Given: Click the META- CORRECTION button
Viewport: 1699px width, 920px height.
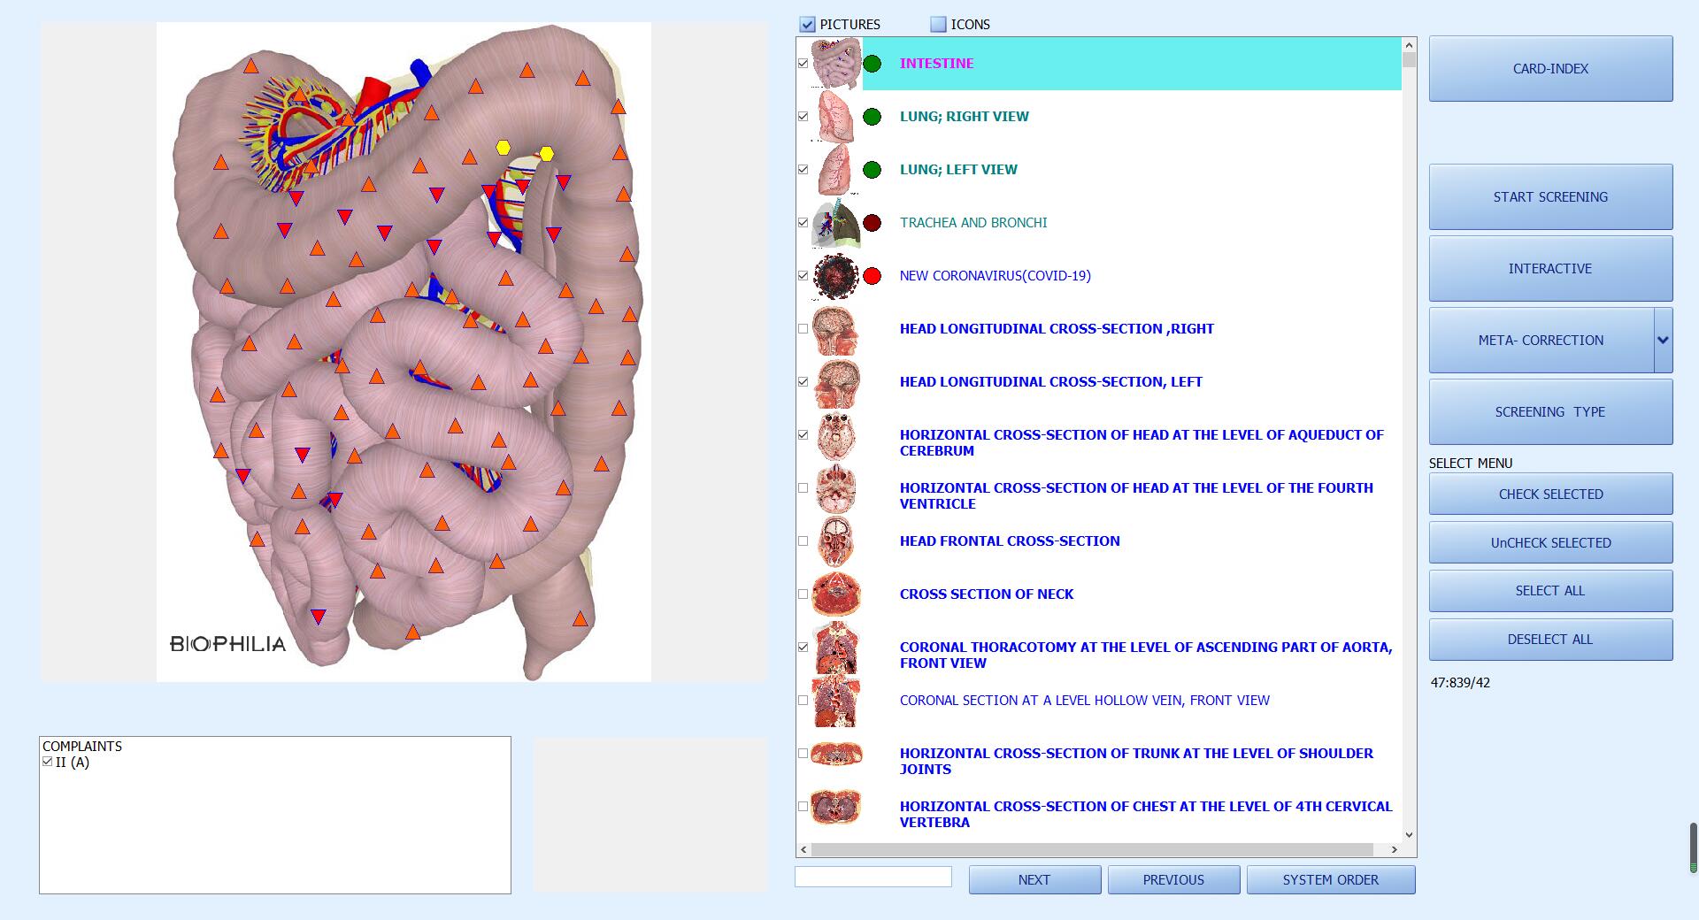Looking at the screenshot, I should tap(1541, 341).
